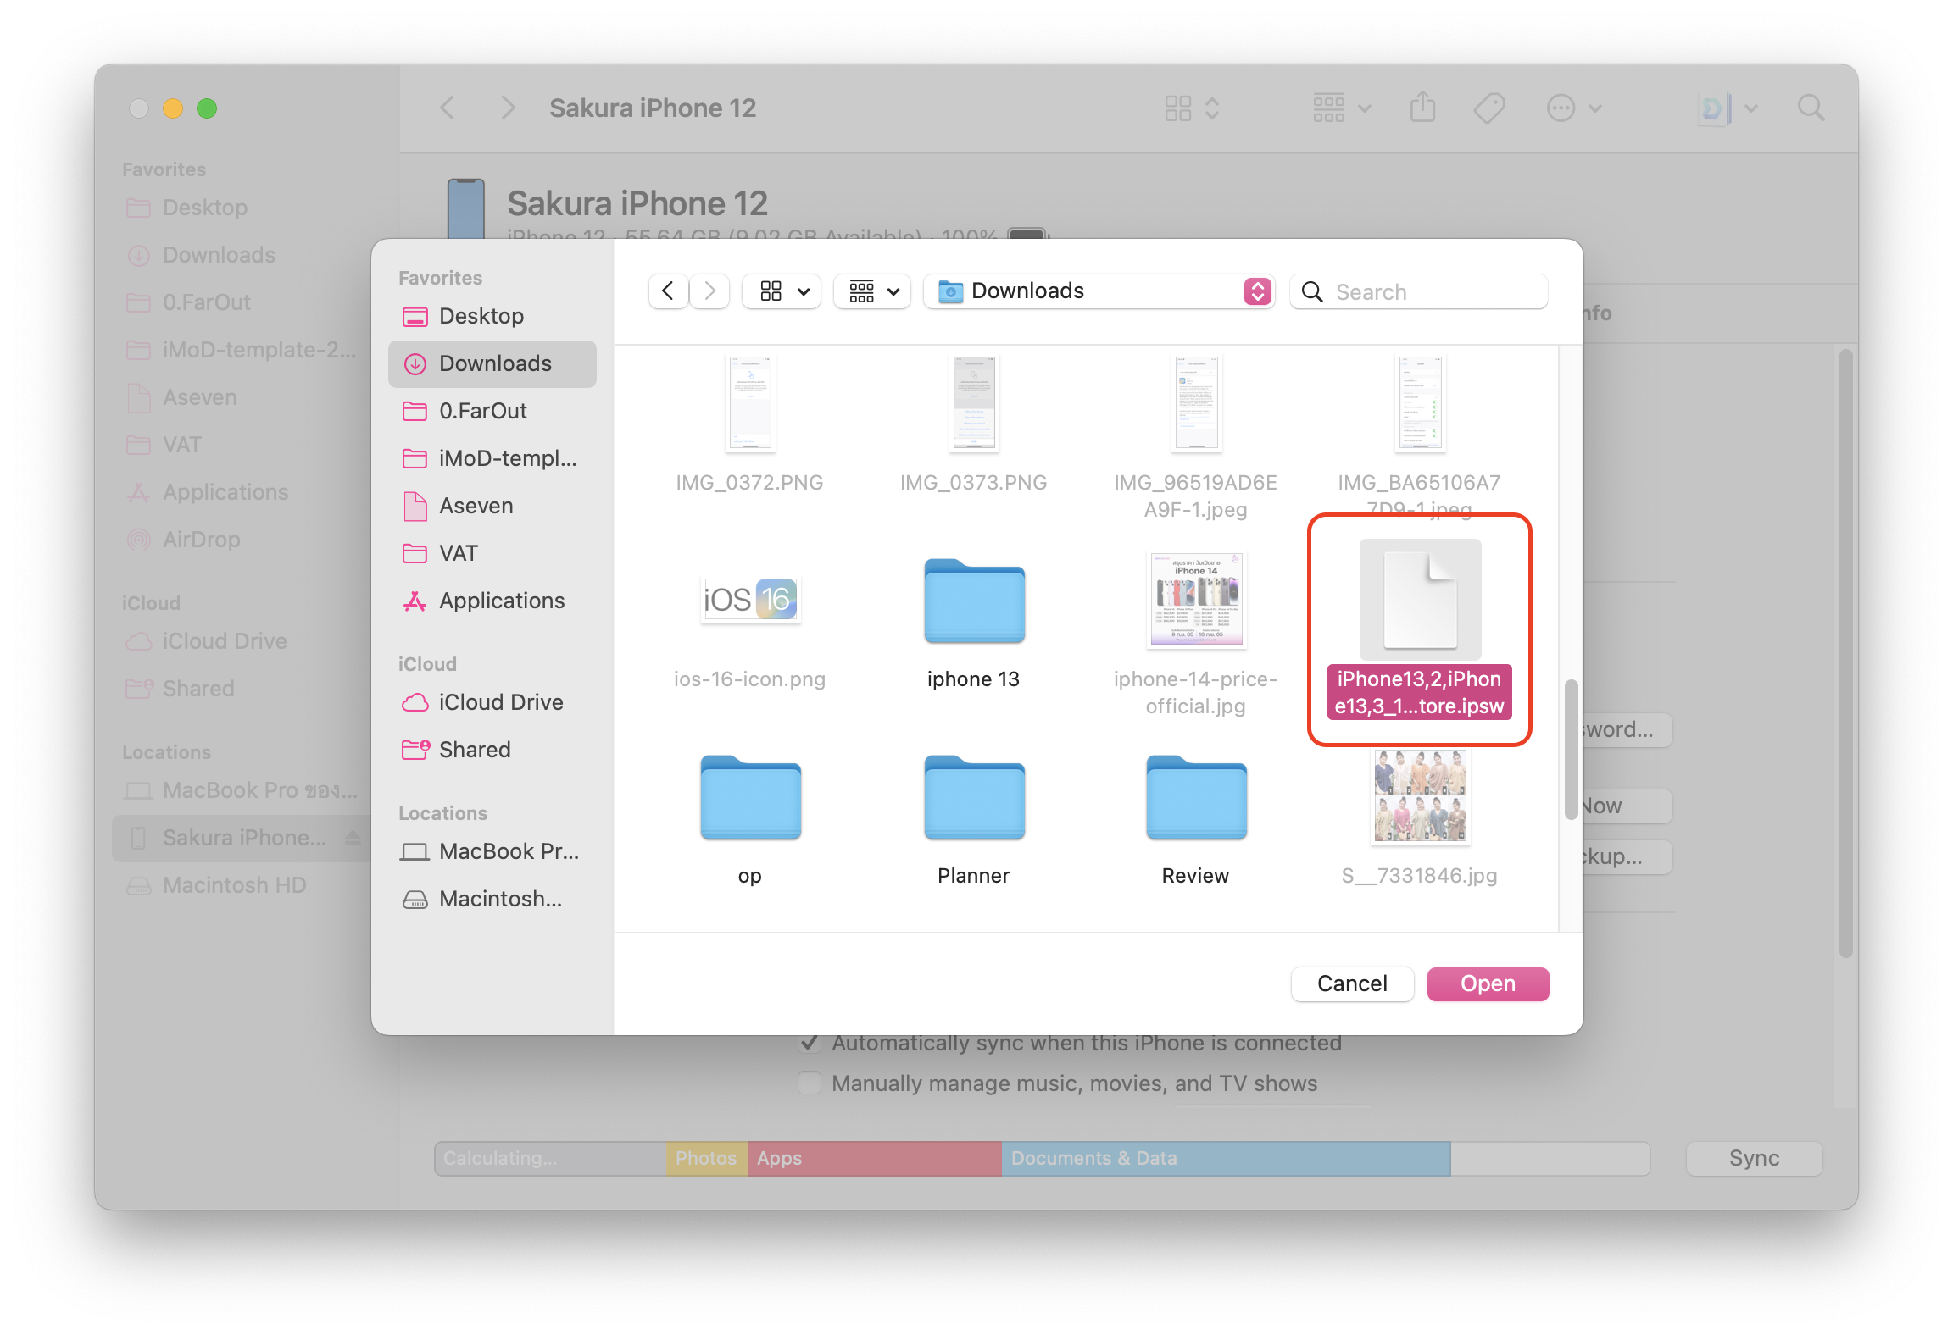1953x1335 pixels.
Task: Open the Finder share icon
Action: coord(1422,108)
